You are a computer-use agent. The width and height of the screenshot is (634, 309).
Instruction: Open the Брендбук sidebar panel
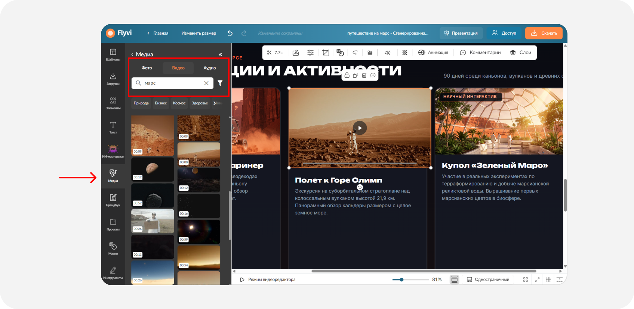tap(113, 200)
